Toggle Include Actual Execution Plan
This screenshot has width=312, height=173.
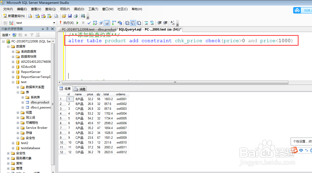pos(114,23)
